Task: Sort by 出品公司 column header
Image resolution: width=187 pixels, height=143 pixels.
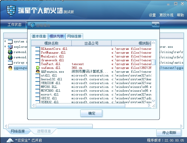Action: point(91,43)
